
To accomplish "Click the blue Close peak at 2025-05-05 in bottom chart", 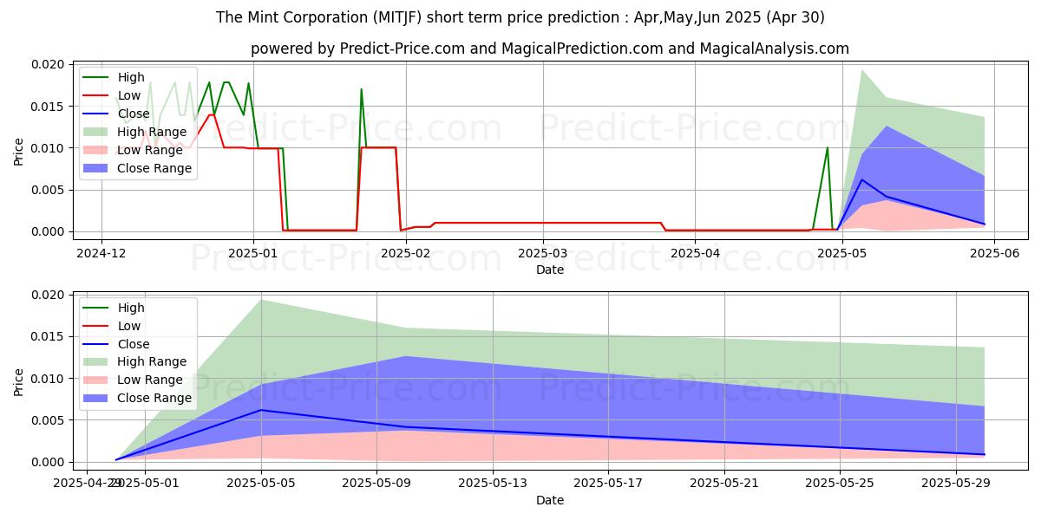I will [x=261, y=410].
